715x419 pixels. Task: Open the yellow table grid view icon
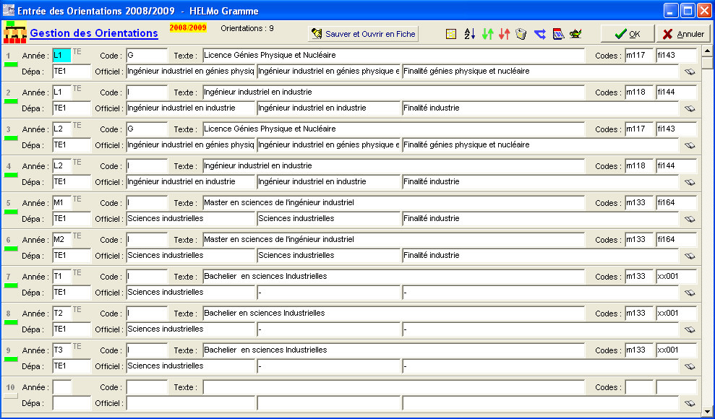click(x=451, y=34)
